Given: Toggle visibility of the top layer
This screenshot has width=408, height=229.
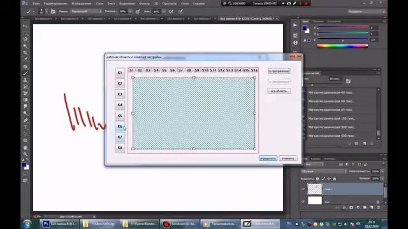Looking at the screenshot, I should pyautogui.click(x=303, y=189).
